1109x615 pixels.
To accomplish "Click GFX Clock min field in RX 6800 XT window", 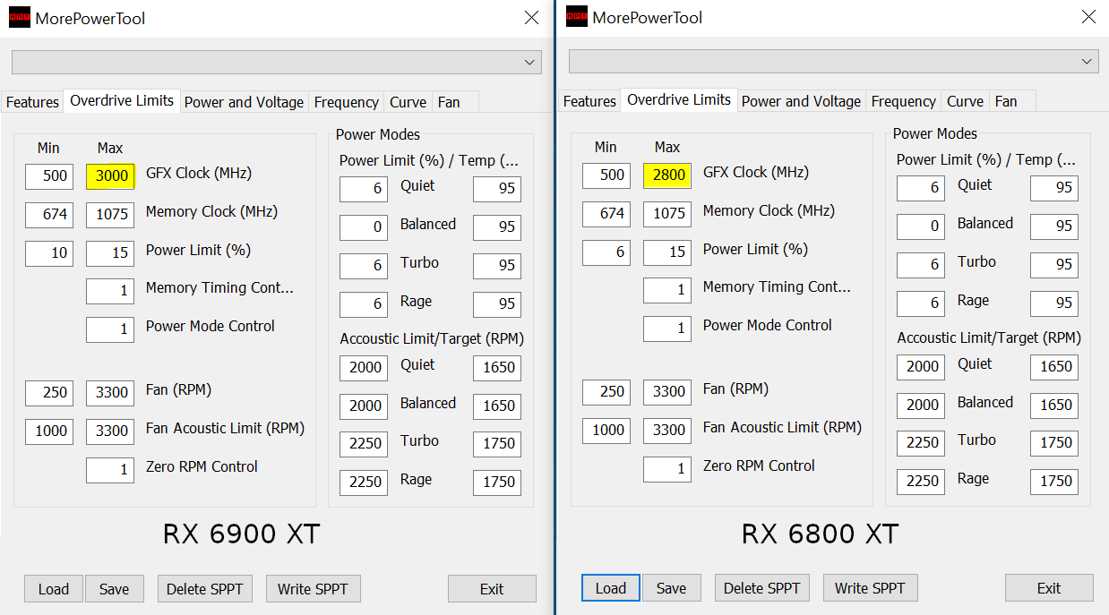I will (606, 175).
